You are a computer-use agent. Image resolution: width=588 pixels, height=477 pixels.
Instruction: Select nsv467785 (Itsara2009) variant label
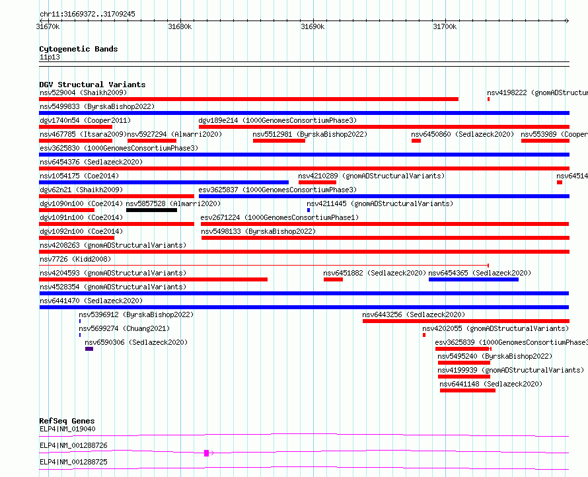pyautogui.click(x=83, y=134)
